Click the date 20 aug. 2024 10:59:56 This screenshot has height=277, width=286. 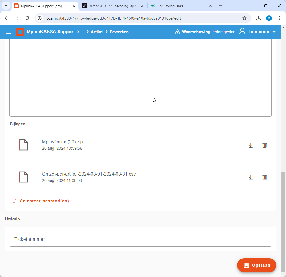62,148
